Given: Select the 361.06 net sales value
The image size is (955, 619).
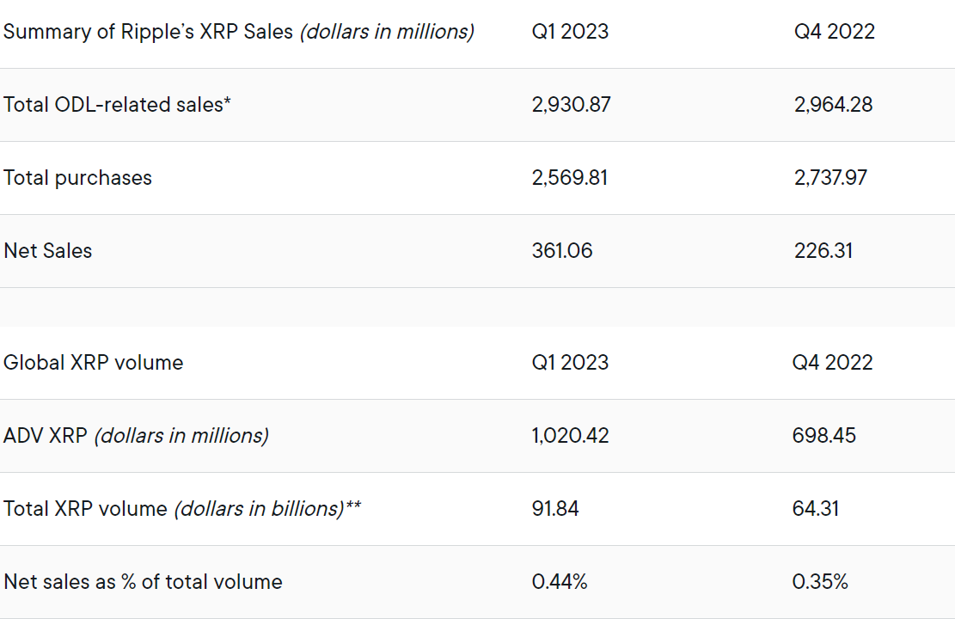Looking at the screenshot, I should coord(562,251).
